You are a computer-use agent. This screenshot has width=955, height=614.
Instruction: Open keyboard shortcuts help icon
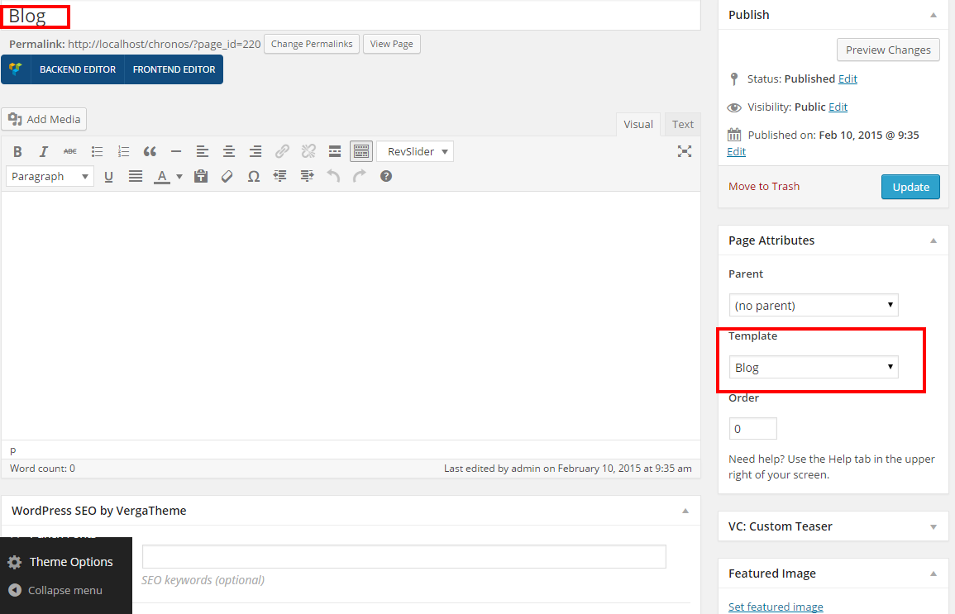[386, 177]
